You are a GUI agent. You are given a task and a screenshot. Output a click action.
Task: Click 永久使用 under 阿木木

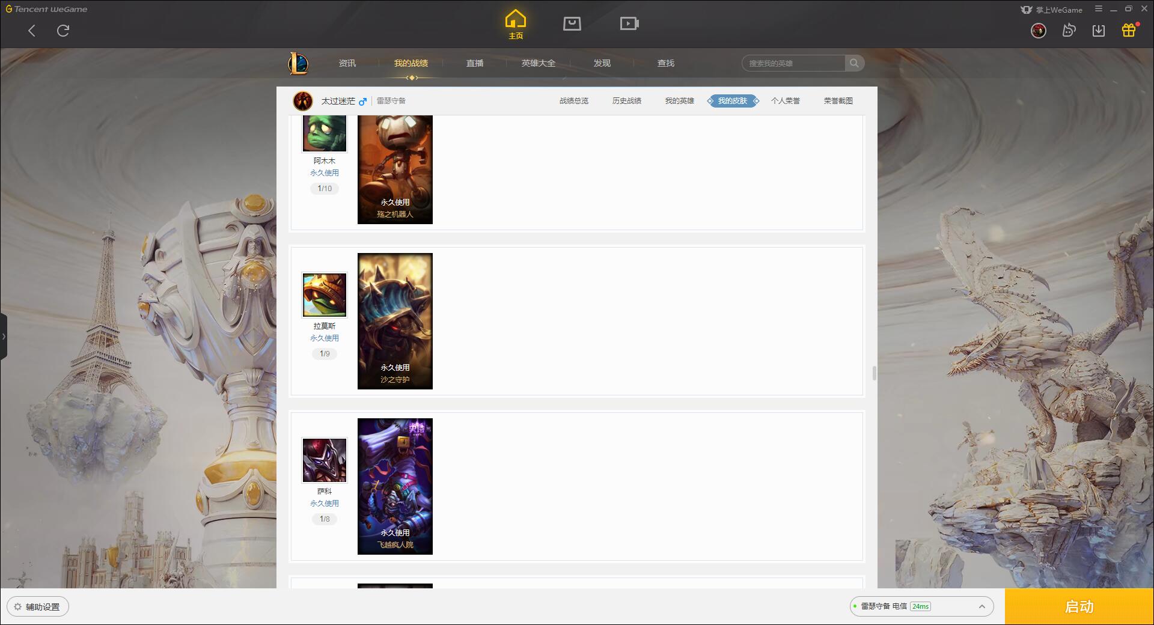(325, 173)
